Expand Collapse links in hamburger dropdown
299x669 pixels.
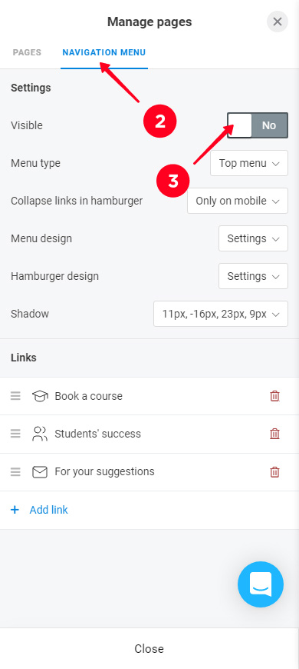tap(238, 201)
